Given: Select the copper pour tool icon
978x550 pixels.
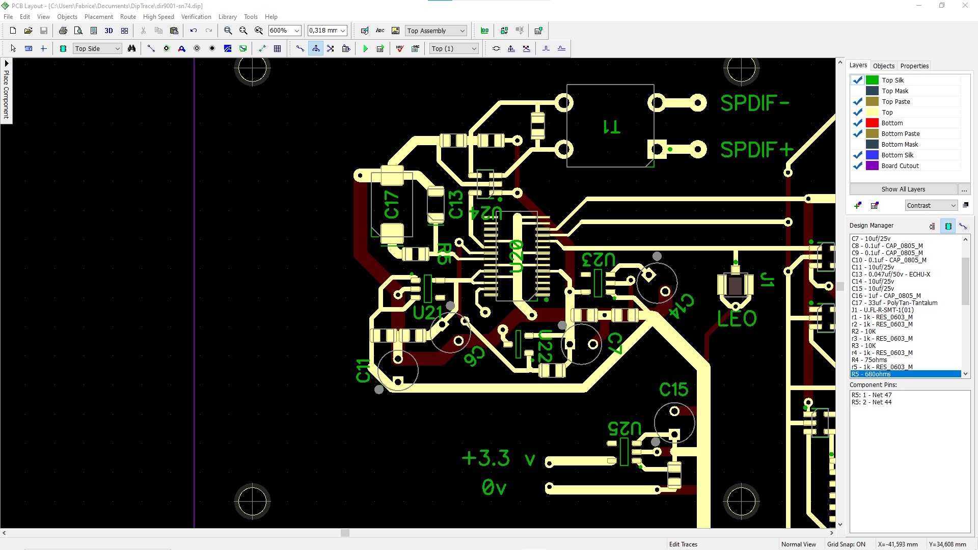Looking at the screenshot, I should (x=228, y=48).
